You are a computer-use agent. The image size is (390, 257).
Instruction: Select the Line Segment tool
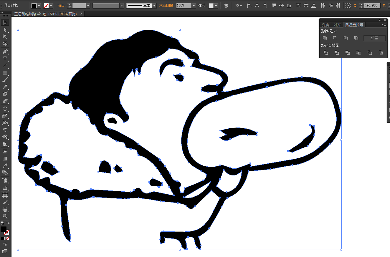5,65
